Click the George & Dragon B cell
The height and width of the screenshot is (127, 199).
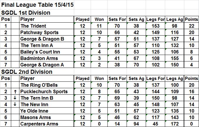[42, 39]
